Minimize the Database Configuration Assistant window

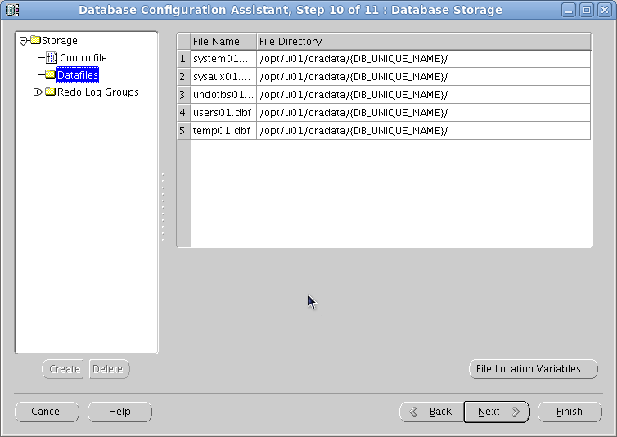tap(569, 10)
